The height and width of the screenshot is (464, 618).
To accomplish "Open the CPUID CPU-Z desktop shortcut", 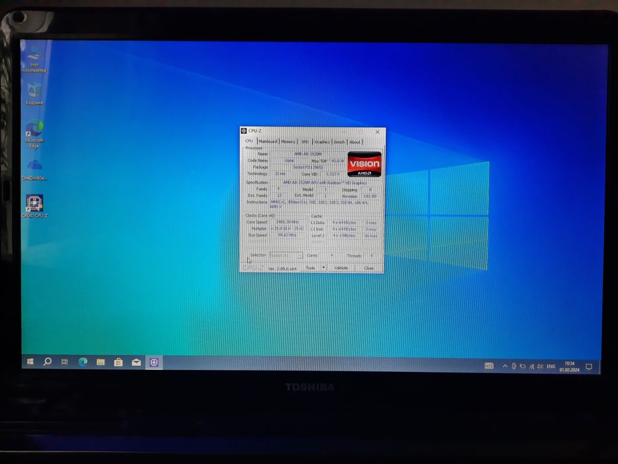I will click(34, 205).
